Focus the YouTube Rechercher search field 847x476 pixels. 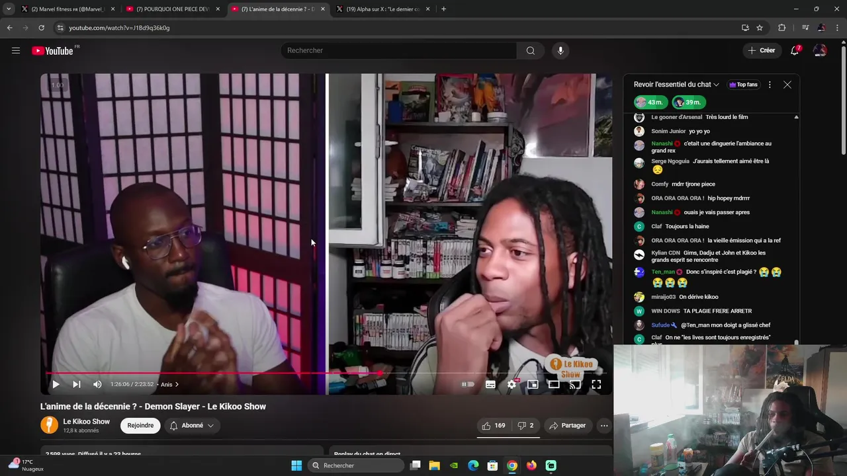(x=399, y=50)
